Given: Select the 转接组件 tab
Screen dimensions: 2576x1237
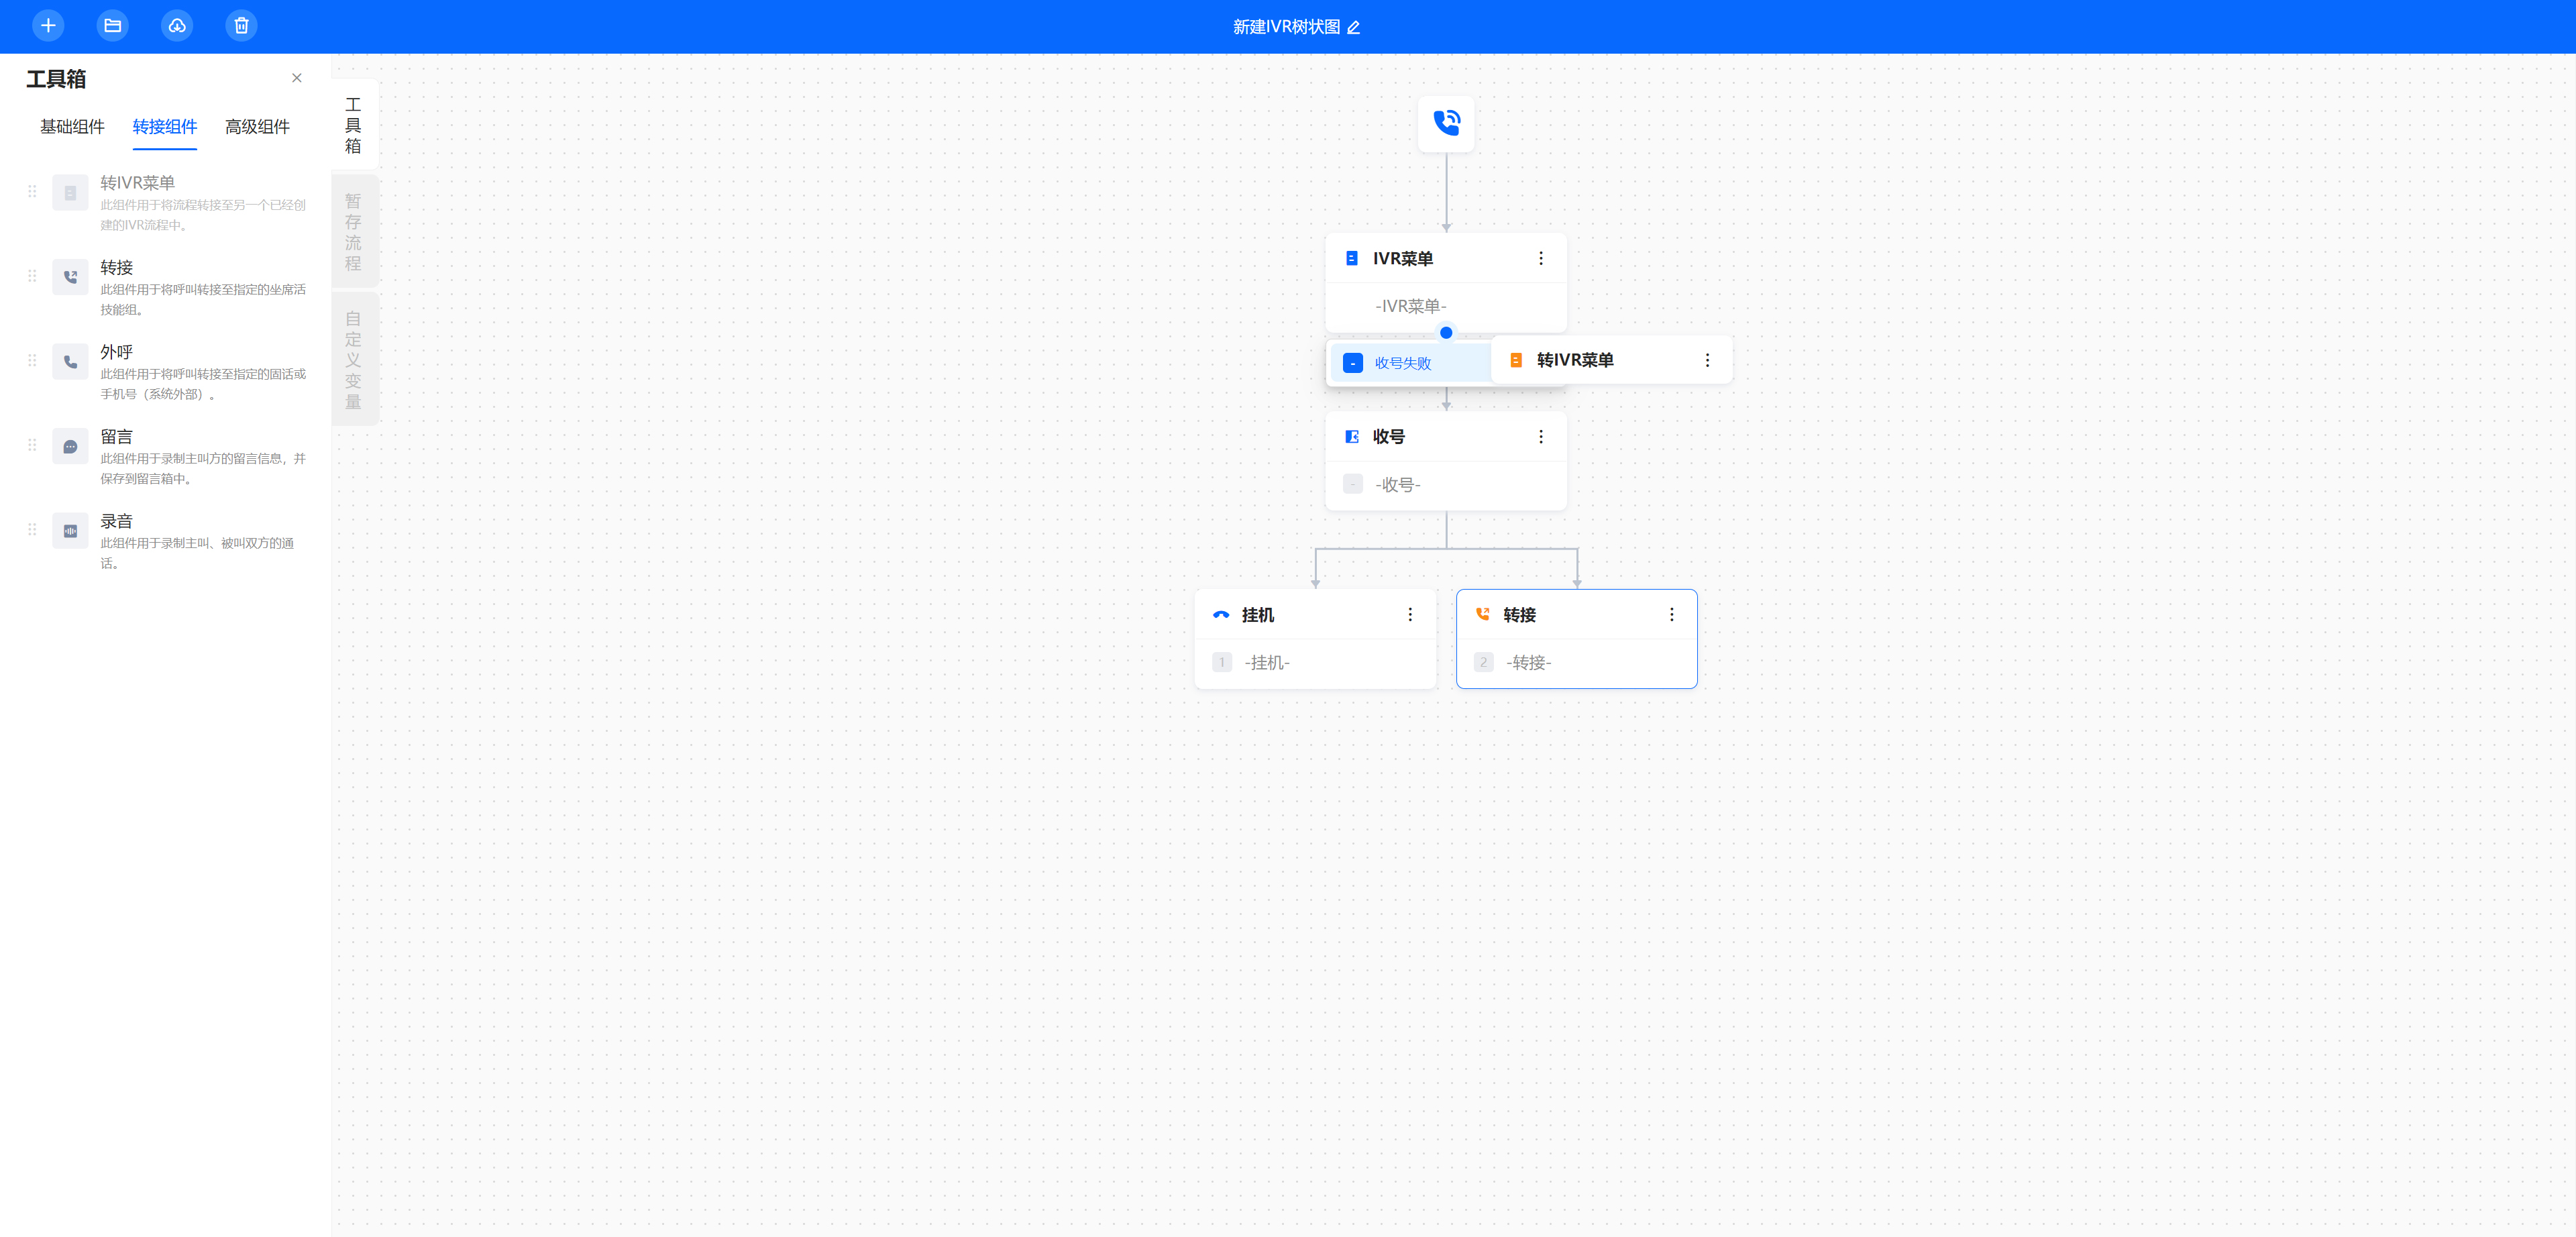Looking at the screenshot, I should click(x=165, y=127).
